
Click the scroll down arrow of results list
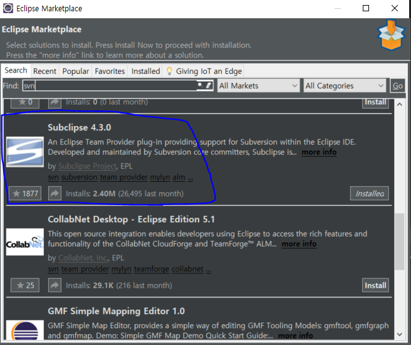(x=400, y=334)
